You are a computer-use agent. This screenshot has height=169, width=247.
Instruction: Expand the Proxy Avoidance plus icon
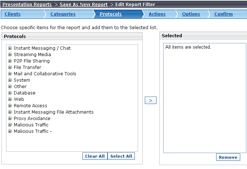click(x=10, y=118)
